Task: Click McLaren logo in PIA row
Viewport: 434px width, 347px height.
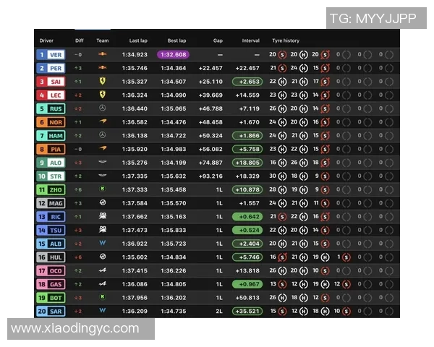Action: coord(103,148)
